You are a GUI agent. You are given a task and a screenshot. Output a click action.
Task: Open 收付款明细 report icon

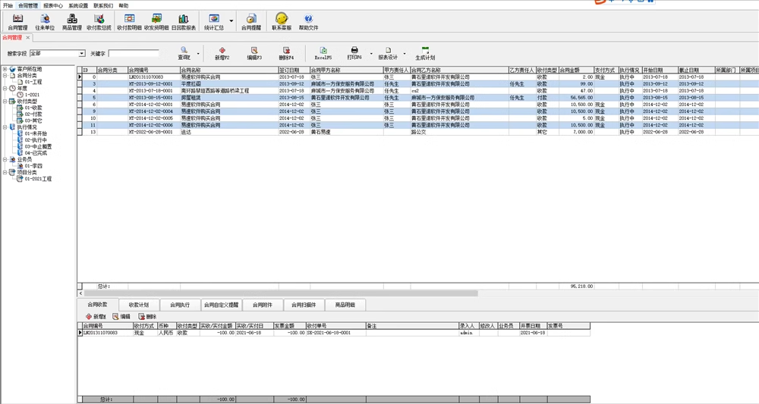(129, 22)
